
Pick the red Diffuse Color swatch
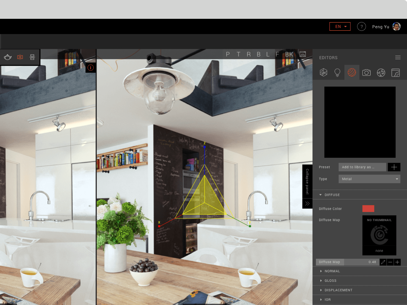point(368,209)
